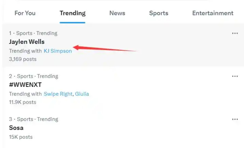
Task: Open more options for Sosa trend
Action: click(235, 119)
